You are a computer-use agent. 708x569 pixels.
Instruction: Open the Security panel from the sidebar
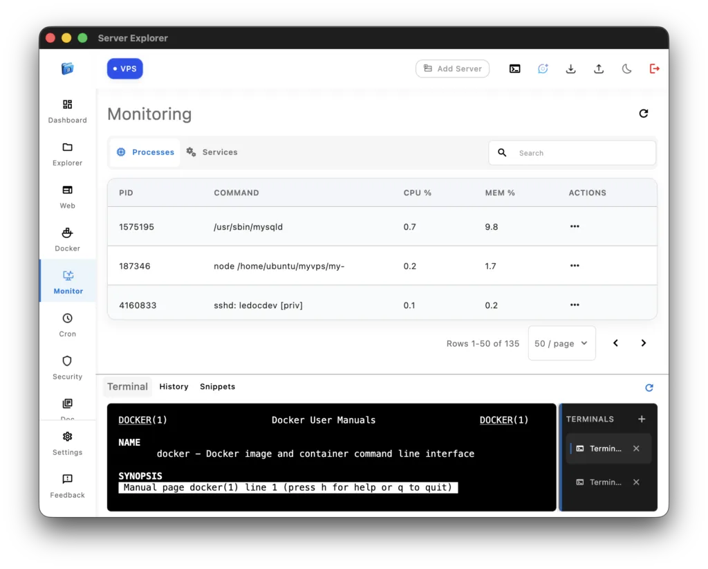point(67,367)
